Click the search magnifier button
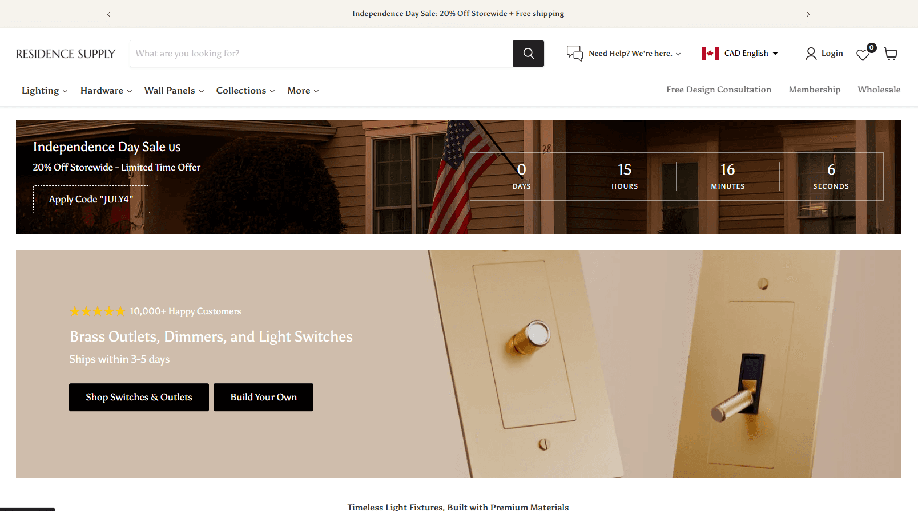The height and width of the screenshot is (511, 918). 528,54
